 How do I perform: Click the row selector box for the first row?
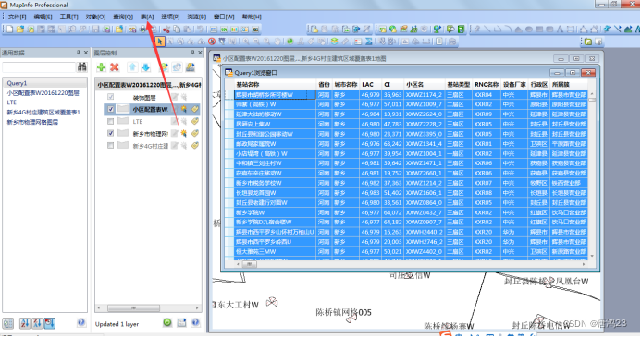coord(229,95)
